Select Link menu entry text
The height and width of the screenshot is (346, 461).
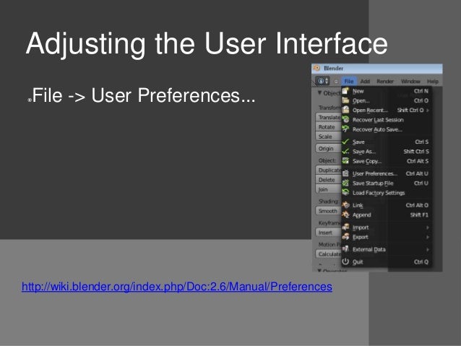[358, 205]
